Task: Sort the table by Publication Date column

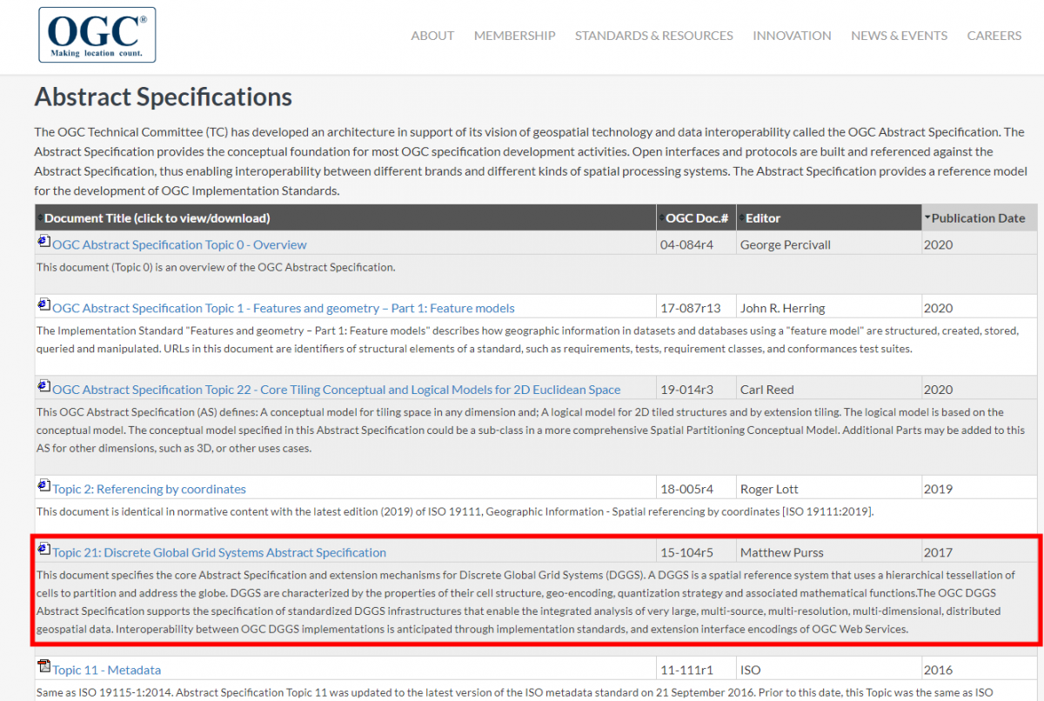Action: pos(978,218)
